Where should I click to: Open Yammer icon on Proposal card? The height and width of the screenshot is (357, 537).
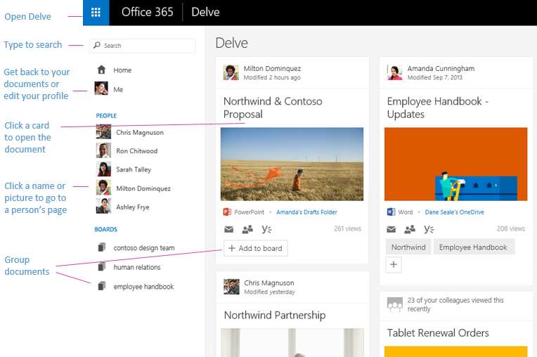266,229
